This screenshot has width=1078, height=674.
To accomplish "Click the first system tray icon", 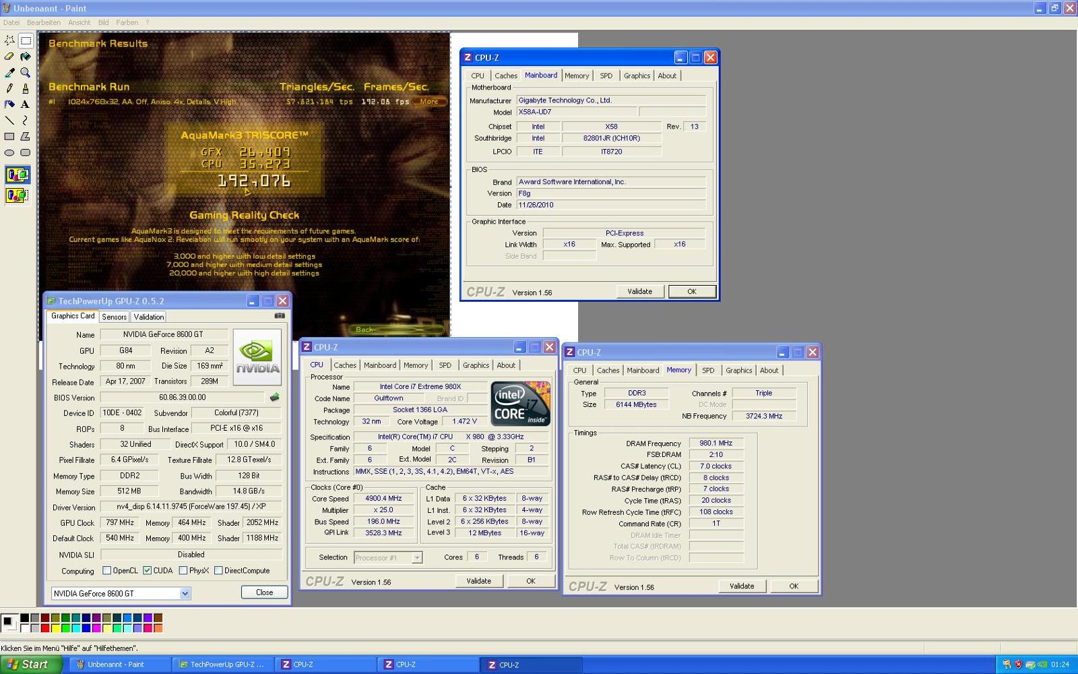I will click(x=1007, y=665).
